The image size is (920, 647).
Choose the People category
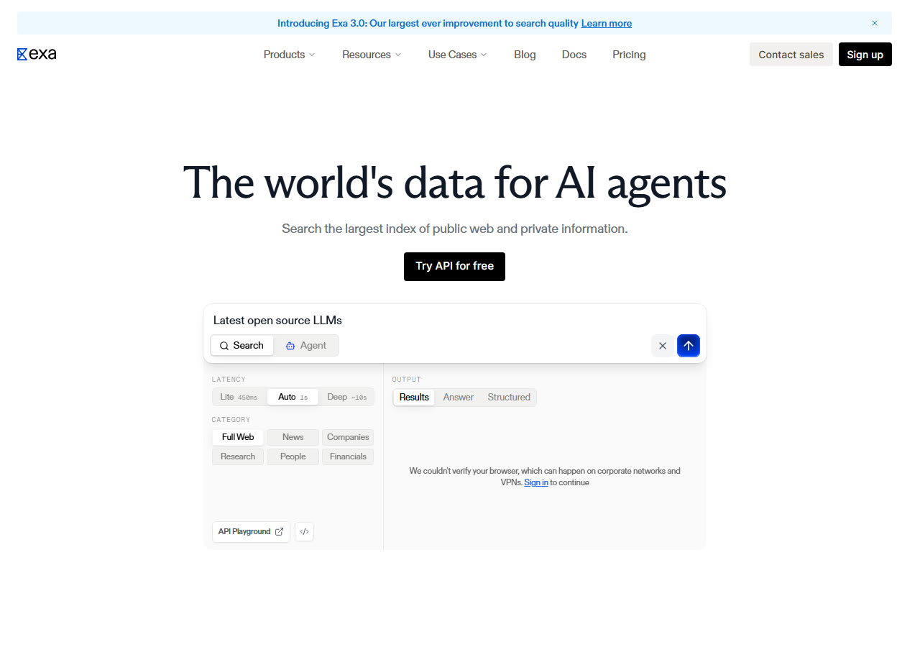(x=293, y=456)
